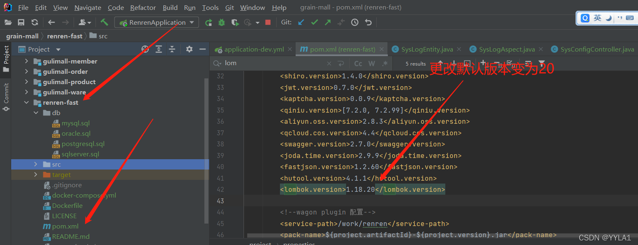Clear the find bar search text

tap(329, 64)
